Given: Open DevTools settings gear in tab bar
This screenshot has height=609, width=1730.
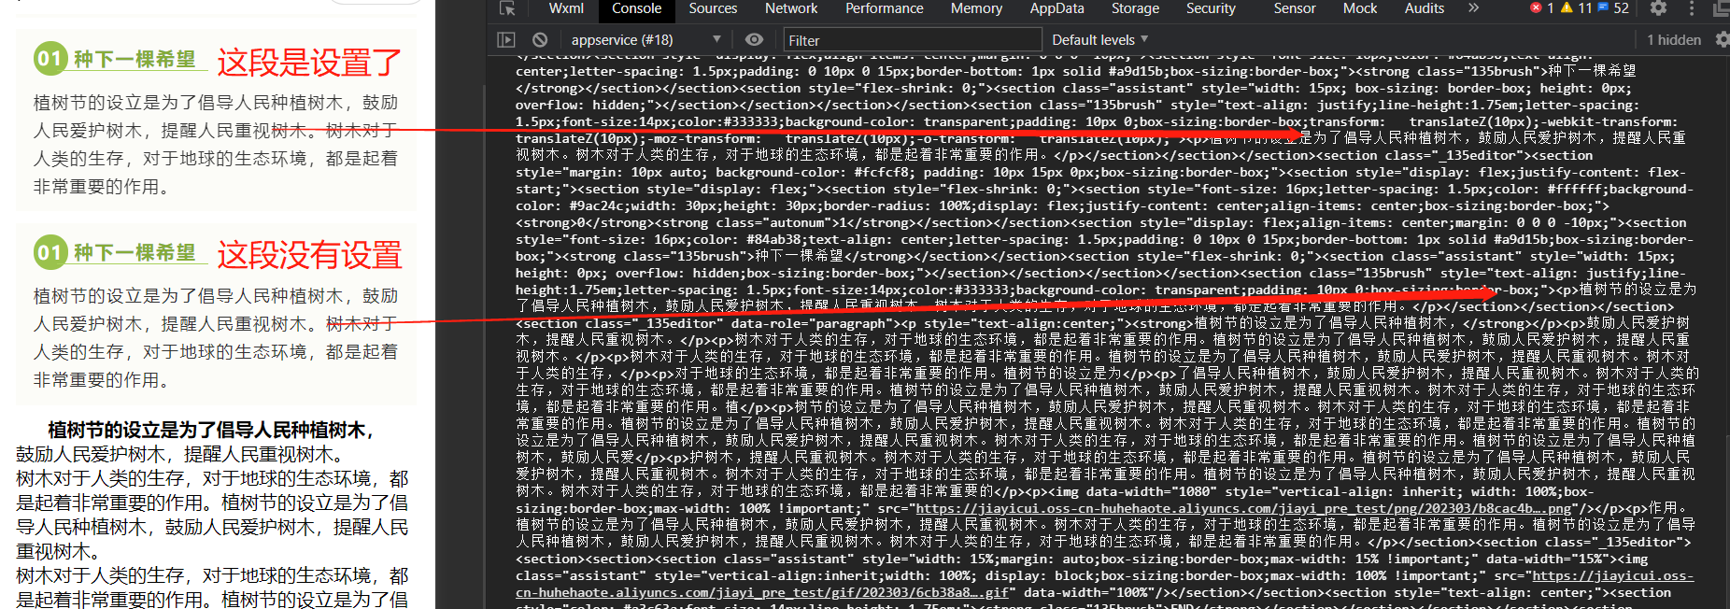Looking at the screenshot, I should coord(1658,8).
